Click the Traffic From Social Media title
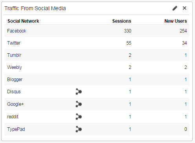This screenshot has height=143, width=195. [35, 8]
